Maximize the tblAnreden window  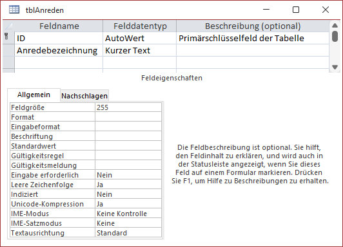(x=296, y=10)
